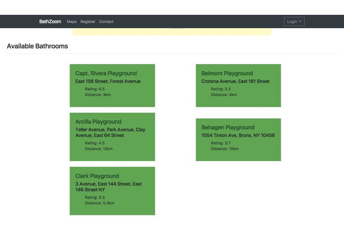The height and width of the screenshot is (244, 344).
Task: Click address starting Teller Avenue, Park Avenue
Action: tap(110, 132)
